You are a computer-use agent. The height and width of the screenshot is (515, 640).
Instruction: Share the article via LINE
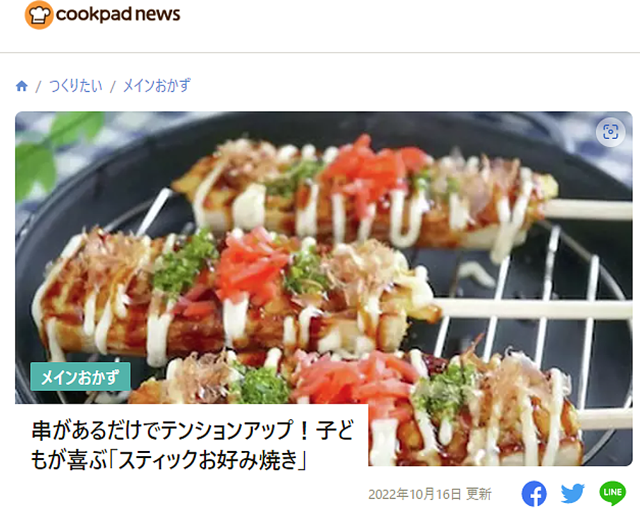tap(612, 493)
